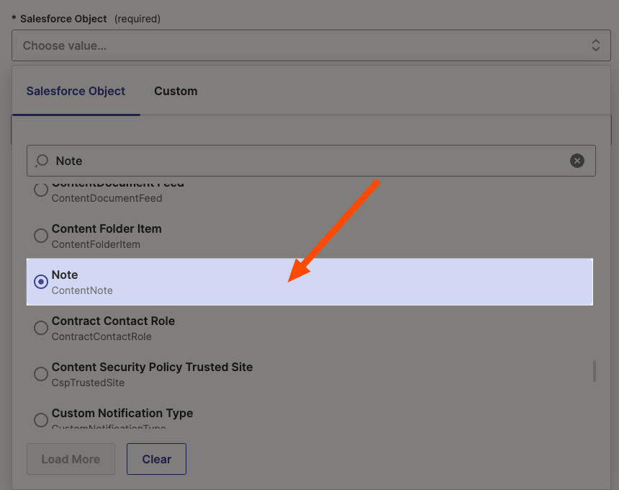This screenshot has height=490, width=619.
Task: Click the ContentFolderItem subtitle text
Action: pyautogui.click(x=96, y=244)
